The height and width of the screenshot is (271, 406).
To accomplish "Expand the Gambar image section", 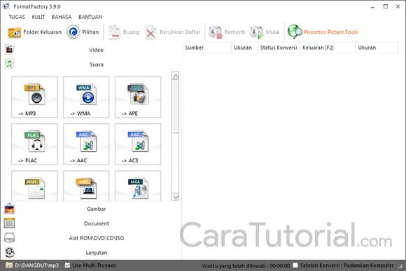I will [97, 209].
